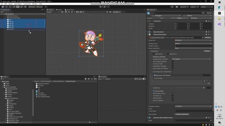Click the Add Component button
This screenshot has height=126, width=225.
[182, 114]
